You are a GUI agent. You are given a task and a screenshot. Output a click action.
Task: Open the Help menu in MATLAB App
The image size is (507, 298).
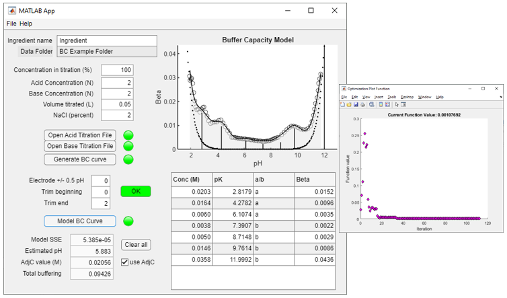click(26, 24)
